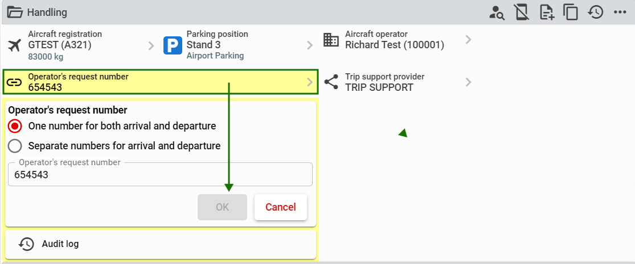Click the Operator's request number text field

click(x=161, y=174)
